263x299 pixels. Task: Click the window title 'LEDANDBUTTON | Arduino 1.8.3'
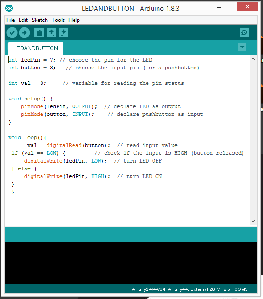tap(131, 9)
